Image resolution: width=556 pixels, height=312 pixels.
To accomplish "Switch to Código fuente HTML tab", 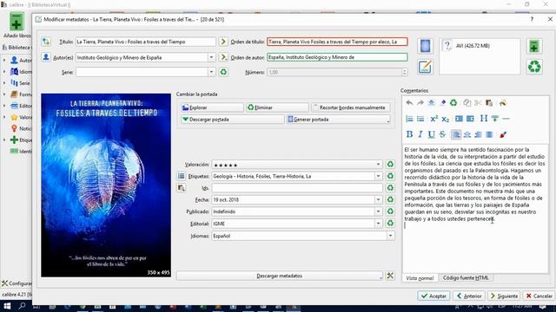I will click(466, 278).
